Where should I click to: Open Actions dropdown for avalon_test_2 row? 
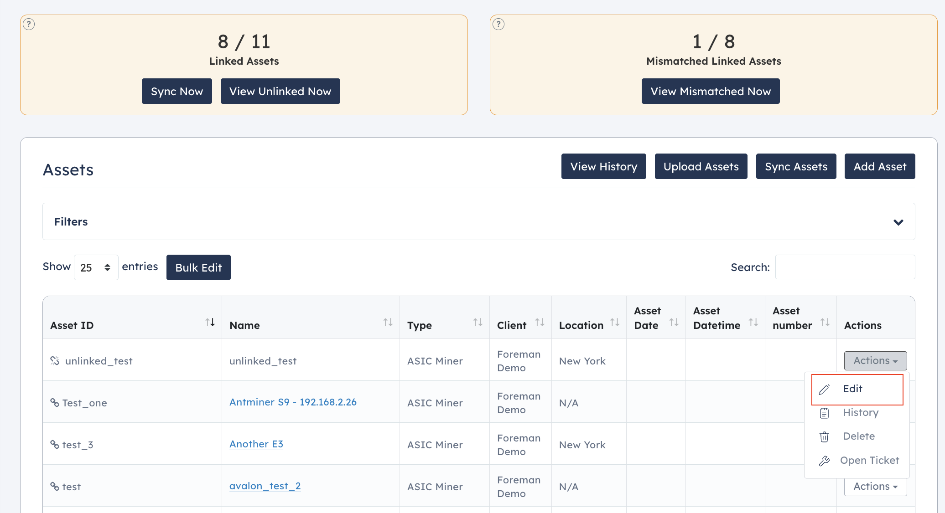(x=875, y=487)
